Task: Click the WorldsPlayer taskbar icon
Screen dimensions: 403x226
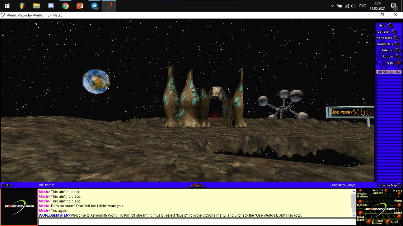Action: point(109,6)
